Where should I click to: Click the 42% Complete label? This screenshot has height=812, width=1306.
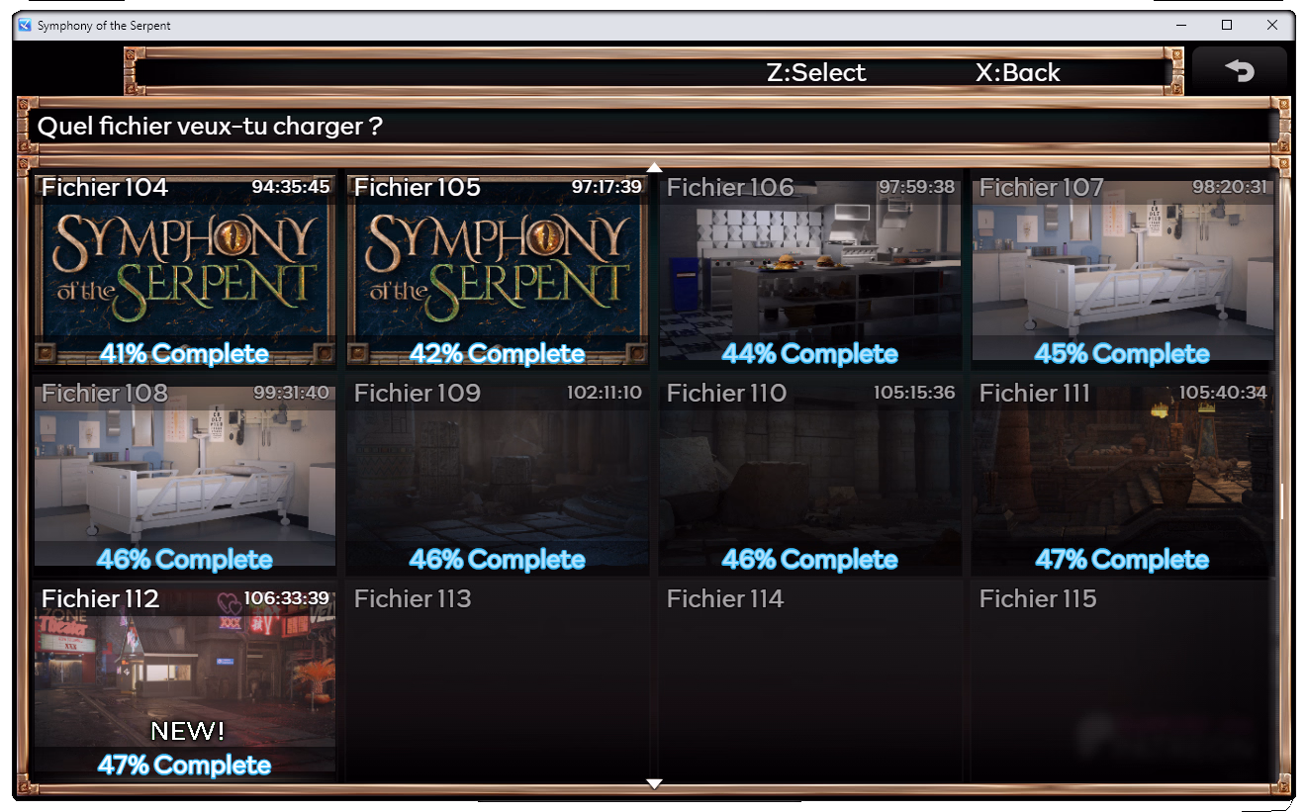498,354
